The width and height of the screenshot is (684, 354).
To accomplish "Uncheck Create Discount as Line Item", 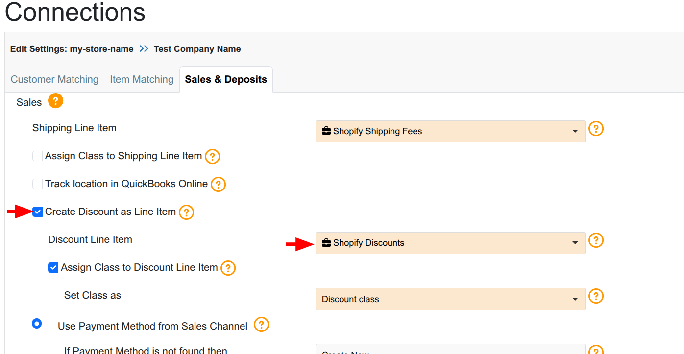I will point(38,212).
